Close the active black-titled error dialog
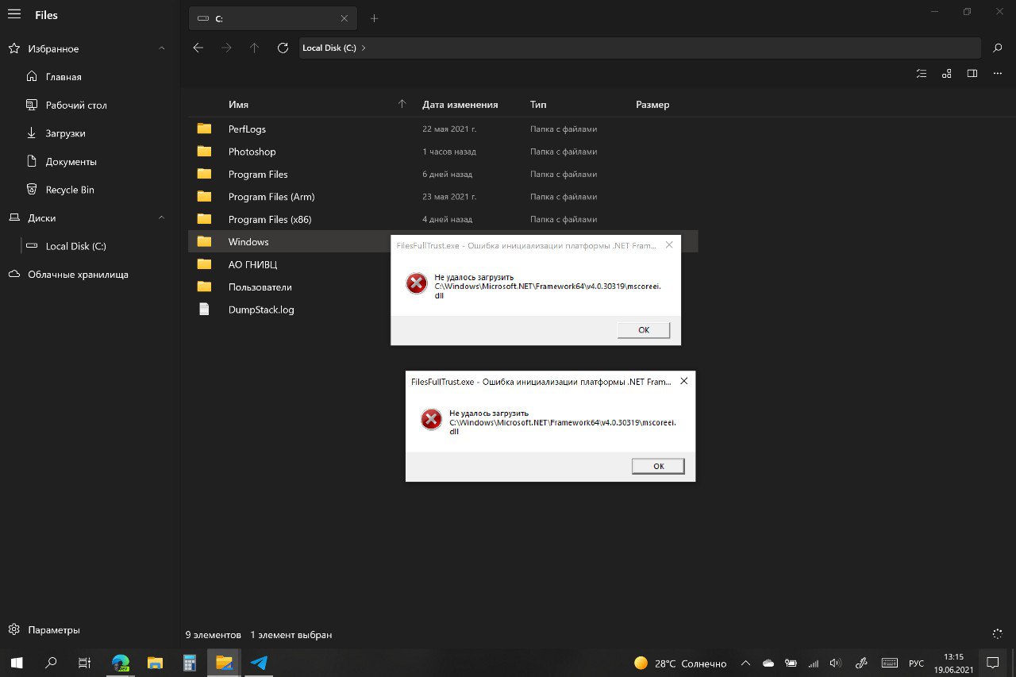The height and width of the screenshot is (677, 1016). [x=683, y=381]
